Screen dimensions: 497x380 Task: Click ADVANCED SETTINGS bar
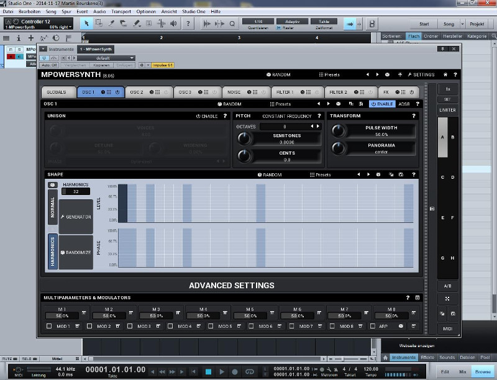coord(232,286)
